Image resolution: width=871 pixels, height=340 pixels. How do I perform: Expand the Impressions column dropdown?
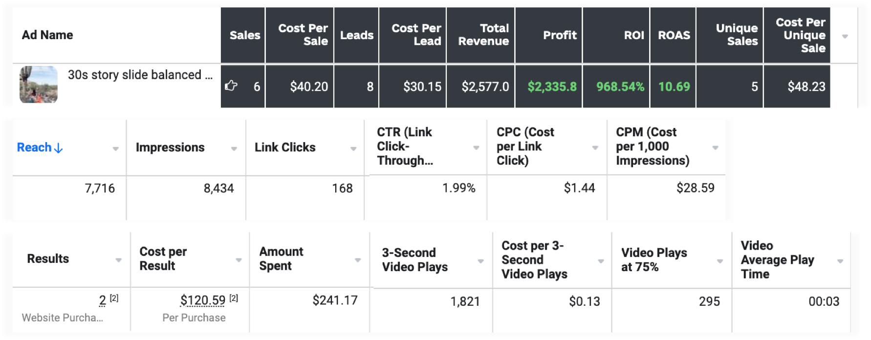pos(234,149)
